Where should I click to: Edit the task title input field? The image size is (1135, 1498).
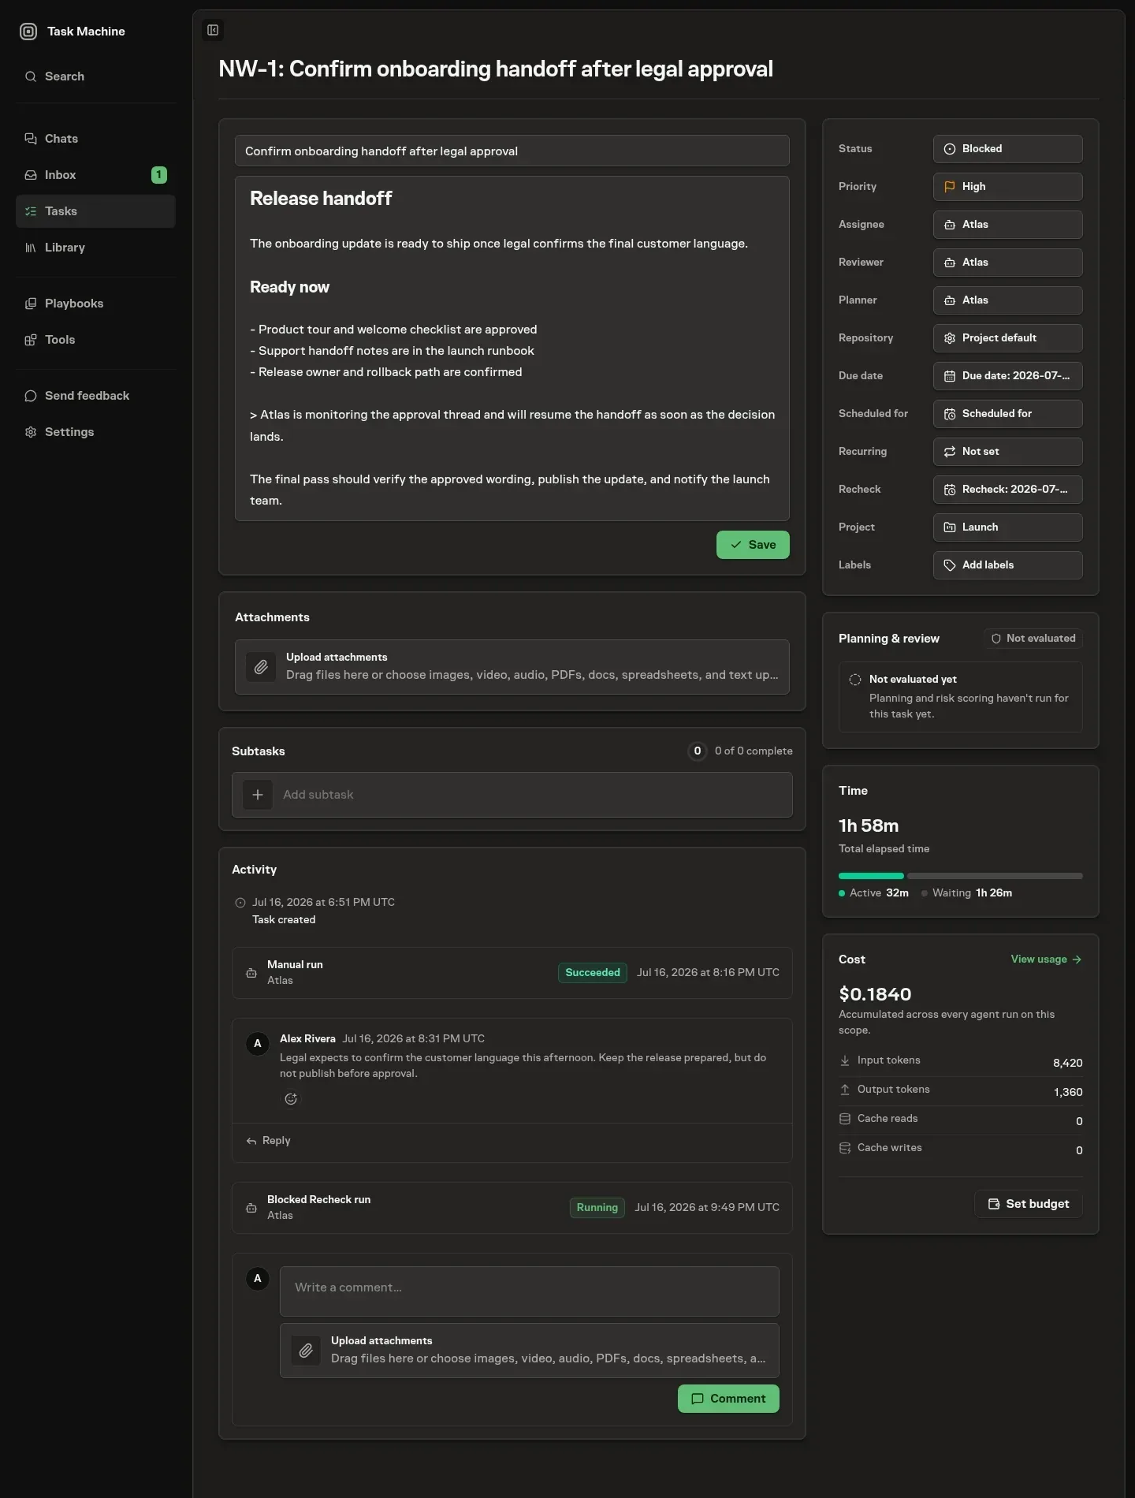click(x=512, y=151)
